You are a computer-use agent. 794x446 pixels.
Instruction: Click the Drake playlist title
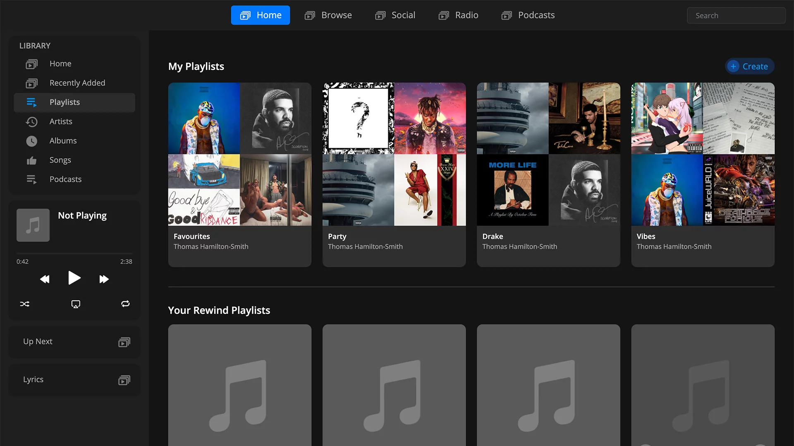pos(493,236)
